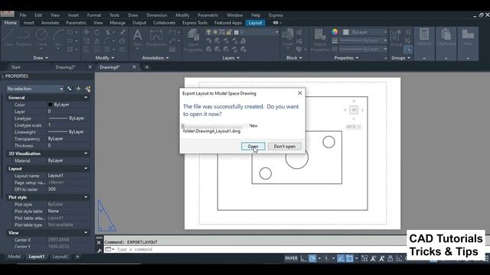Viewport: 490px width, 275px height.
Task: Click the add new layout plus icon
Action: (77, 257)
